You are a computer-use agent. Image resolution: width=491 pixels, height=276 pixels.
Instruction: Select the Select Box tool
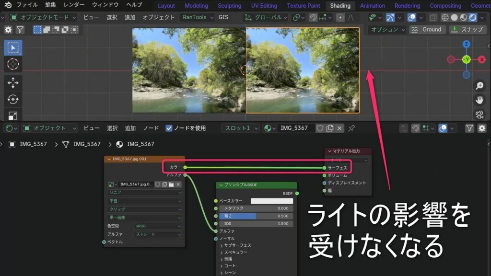pos(13,47)
